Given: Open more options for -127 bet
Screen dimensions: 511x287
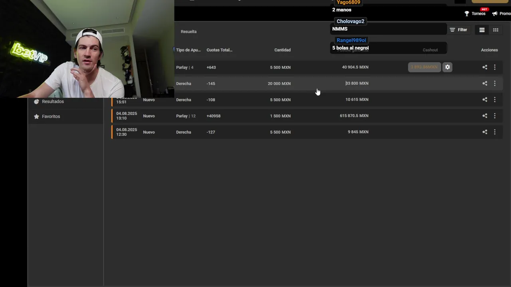Looking at the screenshot, I should [x=495, y=132].
